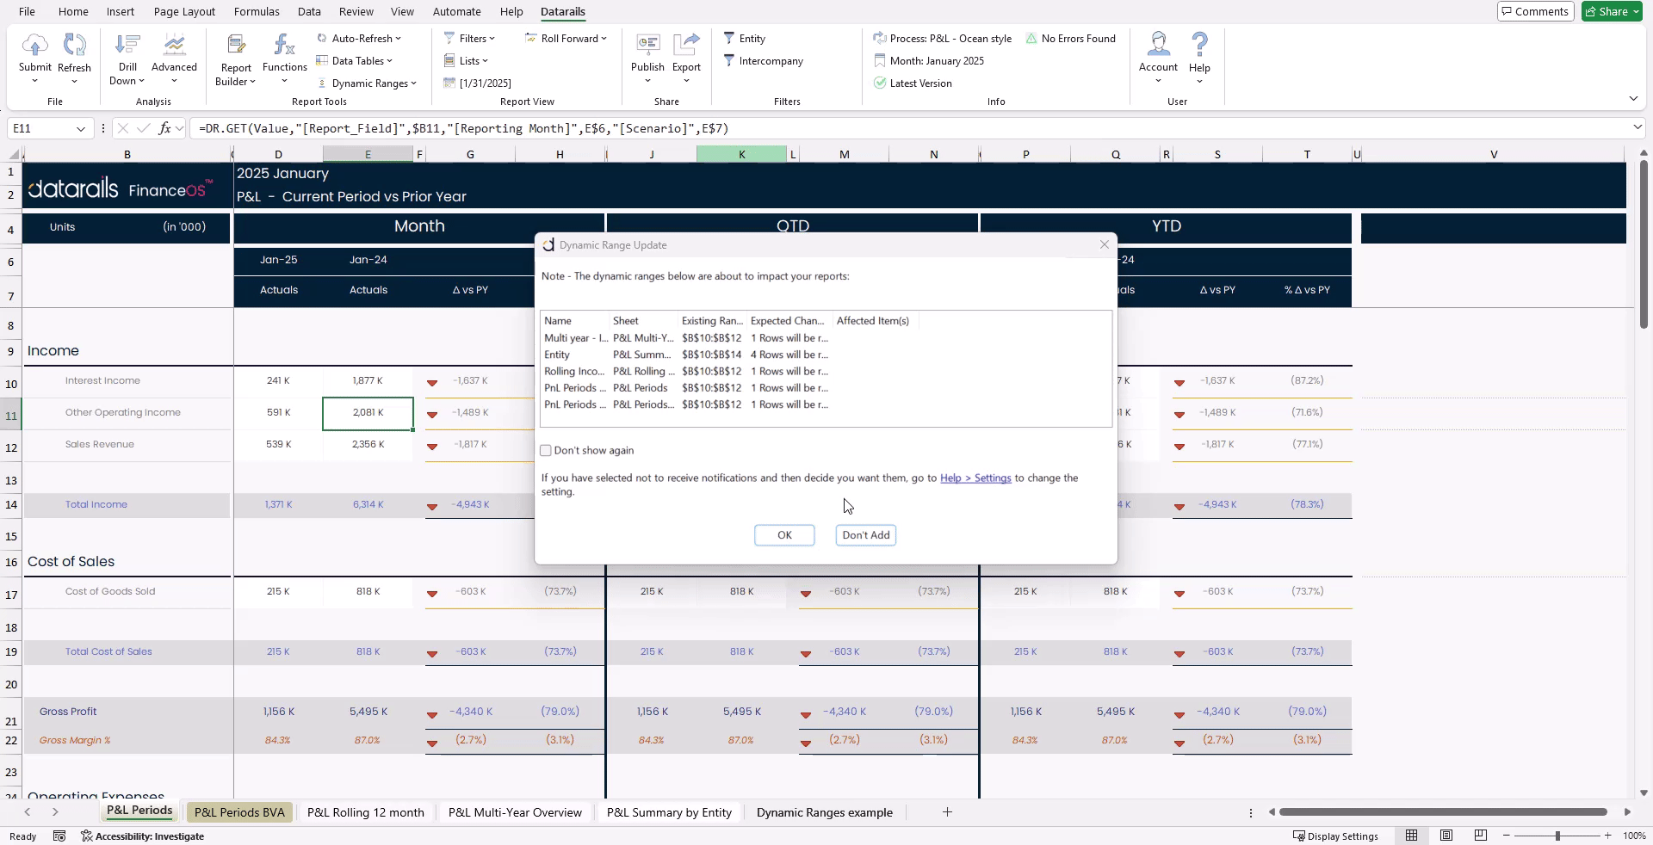Click the insert function fx icon
The height and width of the screenshot is (845, 1653).
164,128
